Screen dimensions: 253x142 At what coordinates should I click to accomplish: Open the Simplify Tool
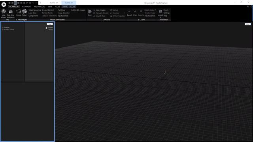click(x=99, y=16)
